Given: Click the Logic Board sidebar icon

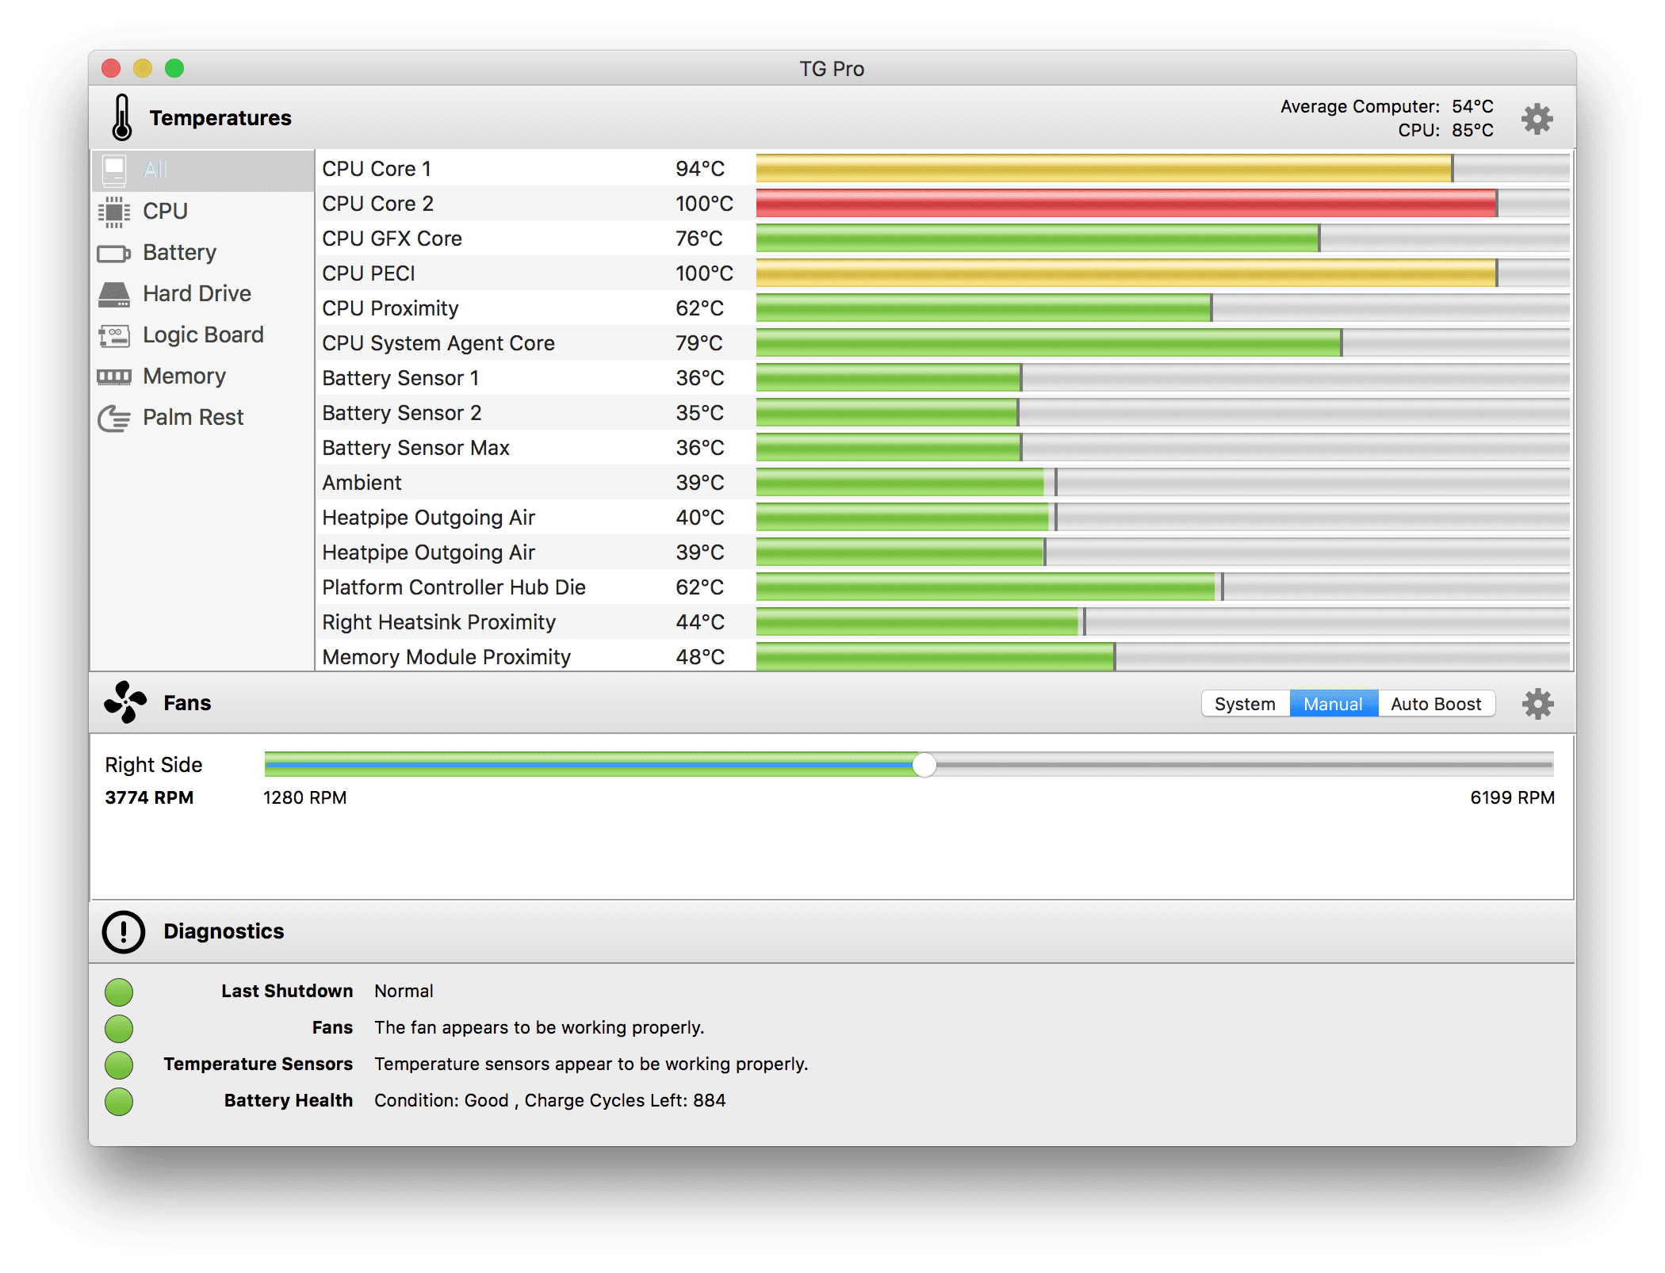Looking at the screenshot, I should 114,335.
